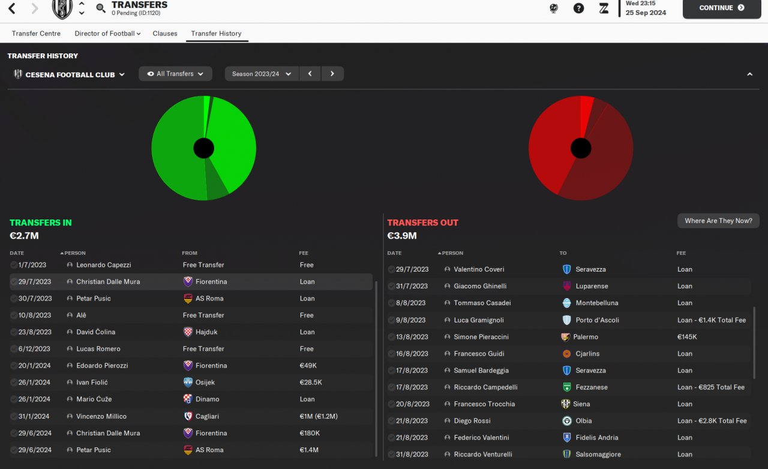Switch to the Transfer Centre tab
The height and width of the screenshot is (469, 768).
tap(36, 34)
